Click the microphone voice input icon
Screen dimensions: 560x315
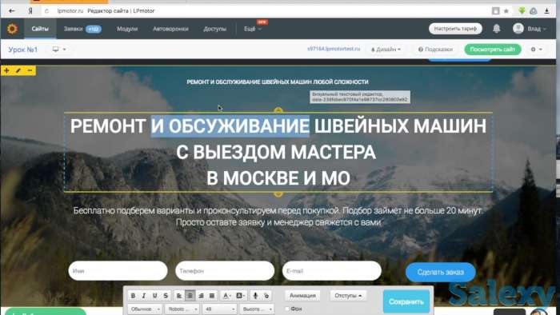(x=255, y=295)
